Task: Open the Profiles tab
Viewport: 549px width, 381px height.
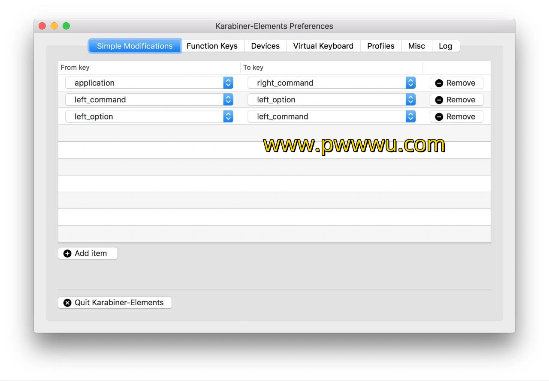Action: 381,46
